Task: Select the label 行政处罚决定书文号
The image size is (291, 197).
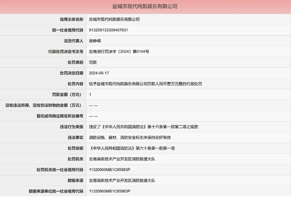Action: 66,52
